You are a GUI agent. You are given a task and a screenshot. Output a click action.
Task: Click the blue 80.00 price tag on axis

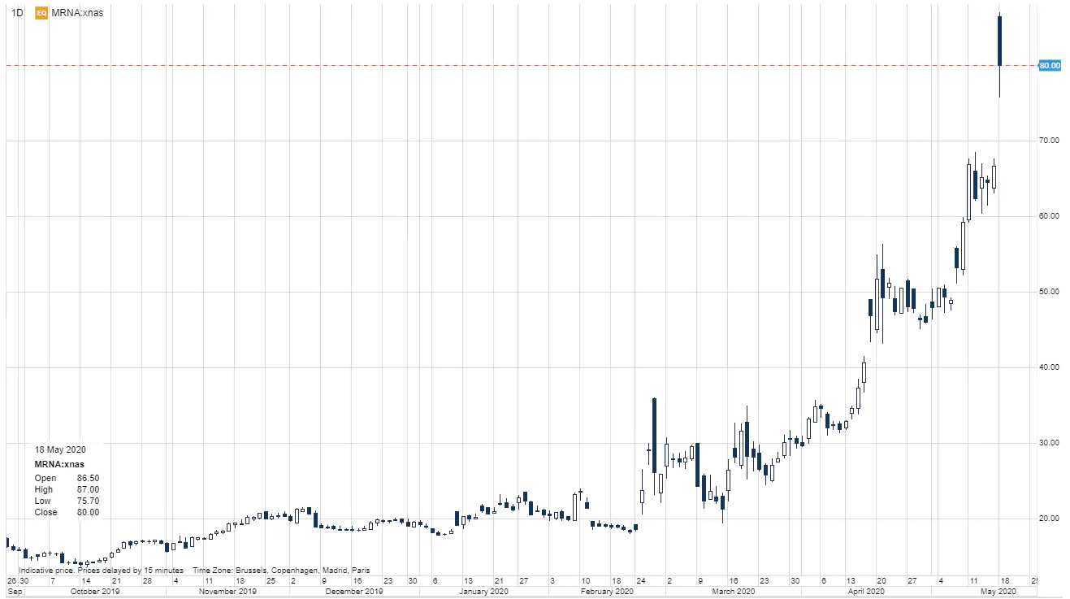pyautogui.click(x=1050, y=65)
